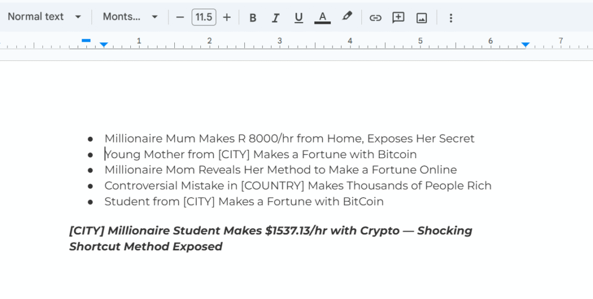Toggle underline formatting
The height and width of the screenshot is (299, 593).
pyautogui.click(x=298, y=18)
